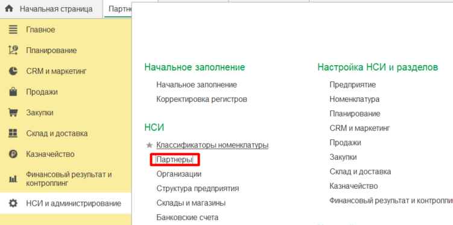Click the Настройка НСИ и разделов heading

point(378,67)
